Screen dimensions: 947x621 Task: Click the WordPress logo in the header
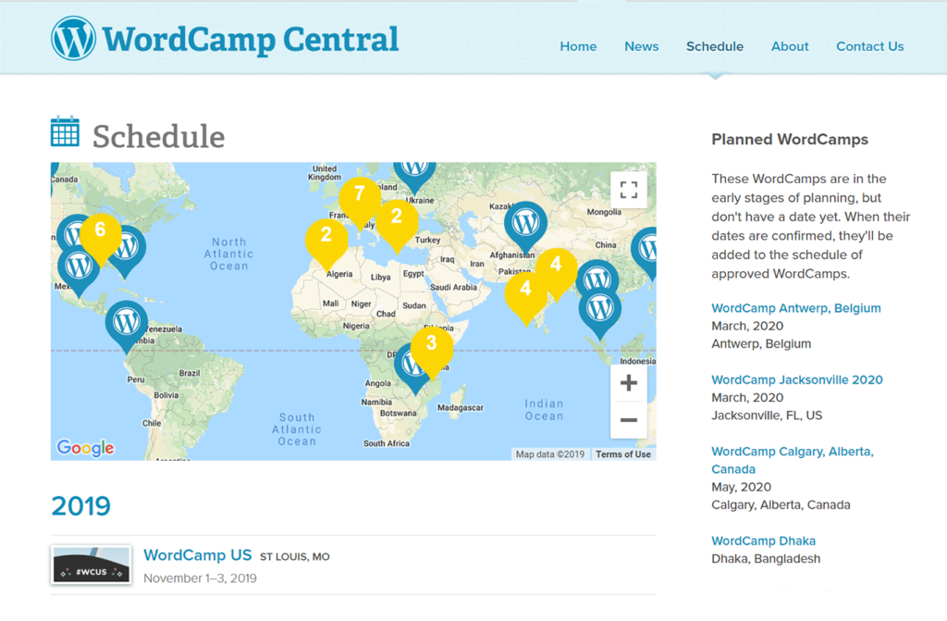pyautogui.click(x=74, y=39)
